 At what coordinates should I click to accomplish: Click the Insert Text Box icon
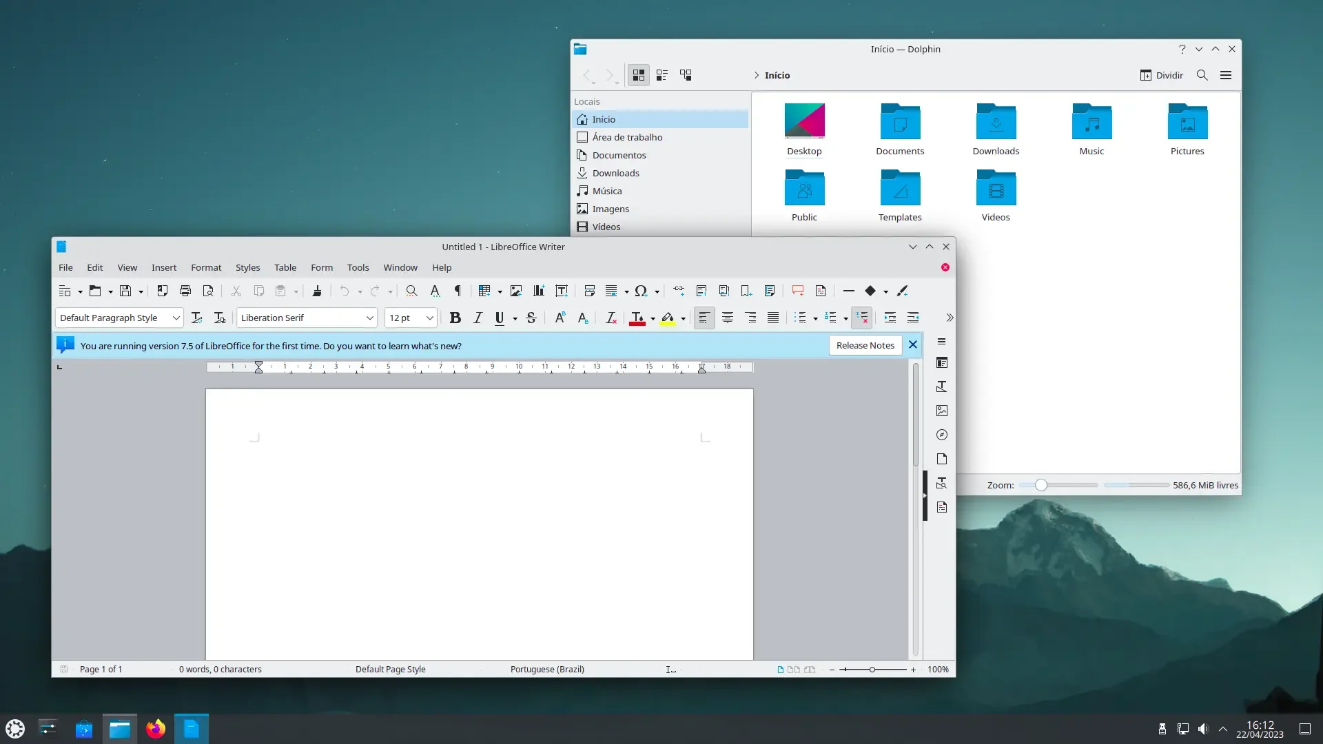point(562,291)
